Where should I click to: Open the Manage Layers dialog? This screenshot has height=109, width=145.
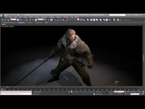pyautogui.click(x=88, y=20)
